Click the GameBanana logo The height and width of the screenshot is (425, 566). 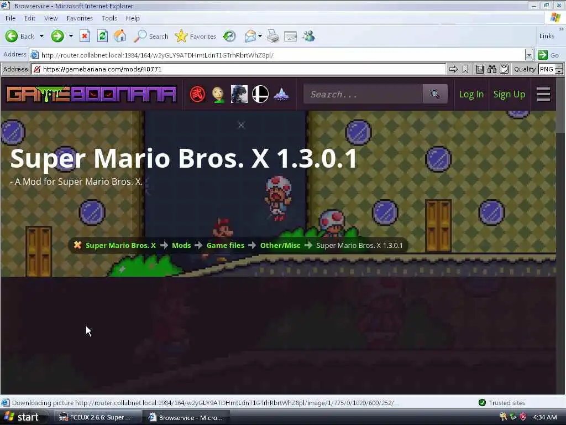tap(92, 94)
